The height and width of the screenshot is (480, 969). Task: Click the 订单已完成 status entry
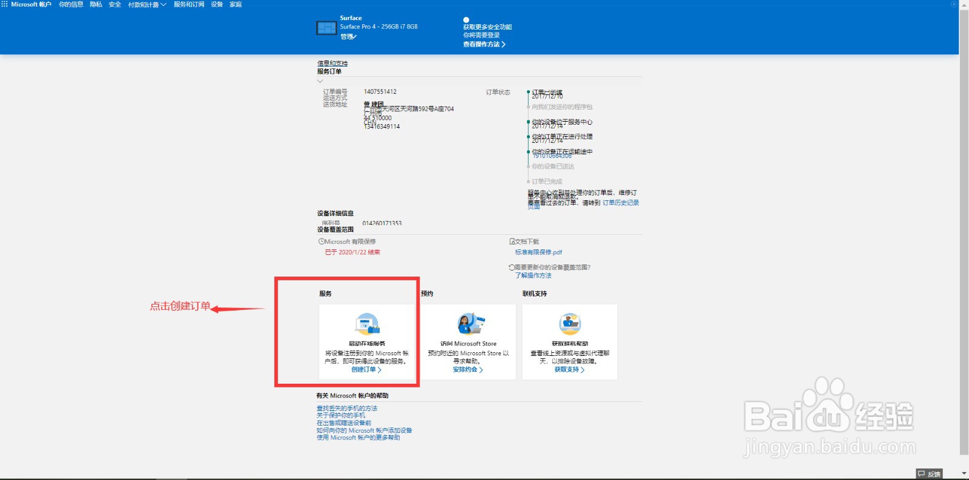[547, 182]
